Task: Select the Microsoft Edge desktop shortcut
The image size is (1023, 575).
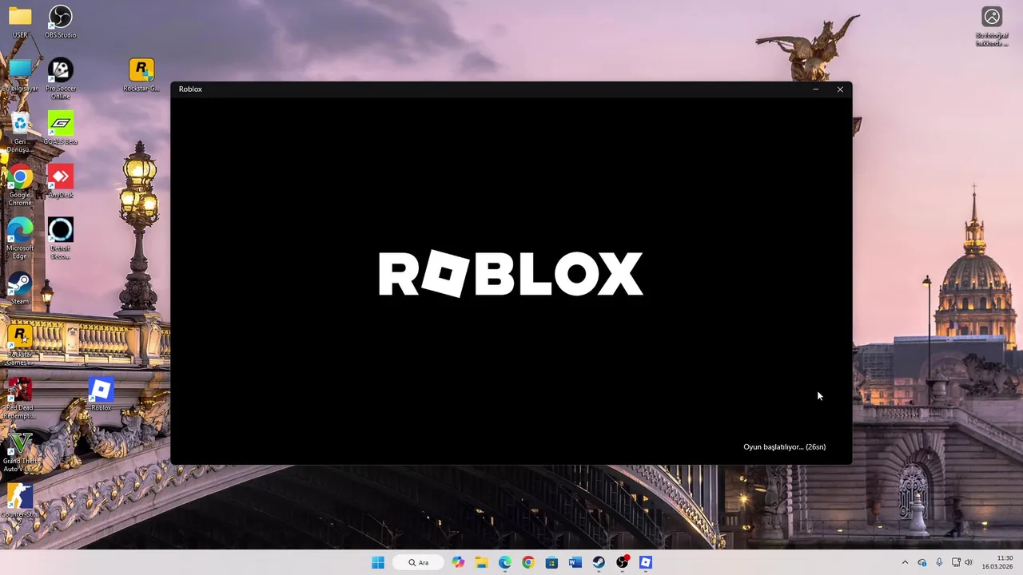Action: [x=20, y=239]
